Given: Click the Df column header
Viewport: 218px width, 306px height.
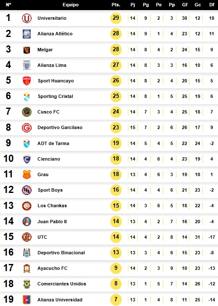Looking at the screenshot, I should click(212, 5).
